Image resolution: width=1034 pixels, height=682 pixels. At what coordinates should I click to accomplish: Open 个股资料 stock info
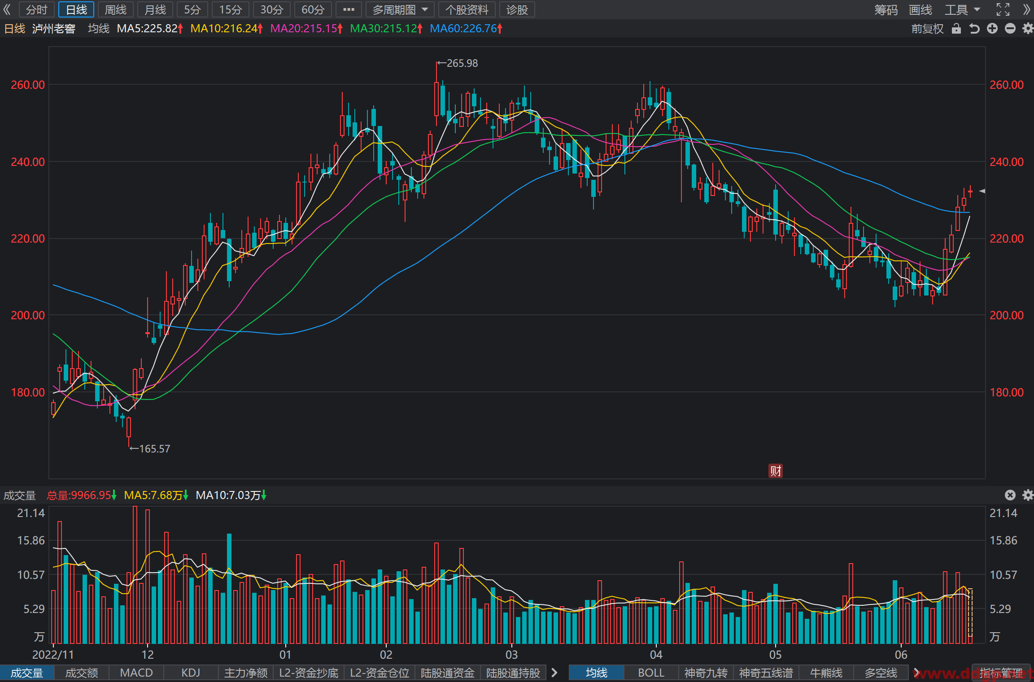(467, 9)
